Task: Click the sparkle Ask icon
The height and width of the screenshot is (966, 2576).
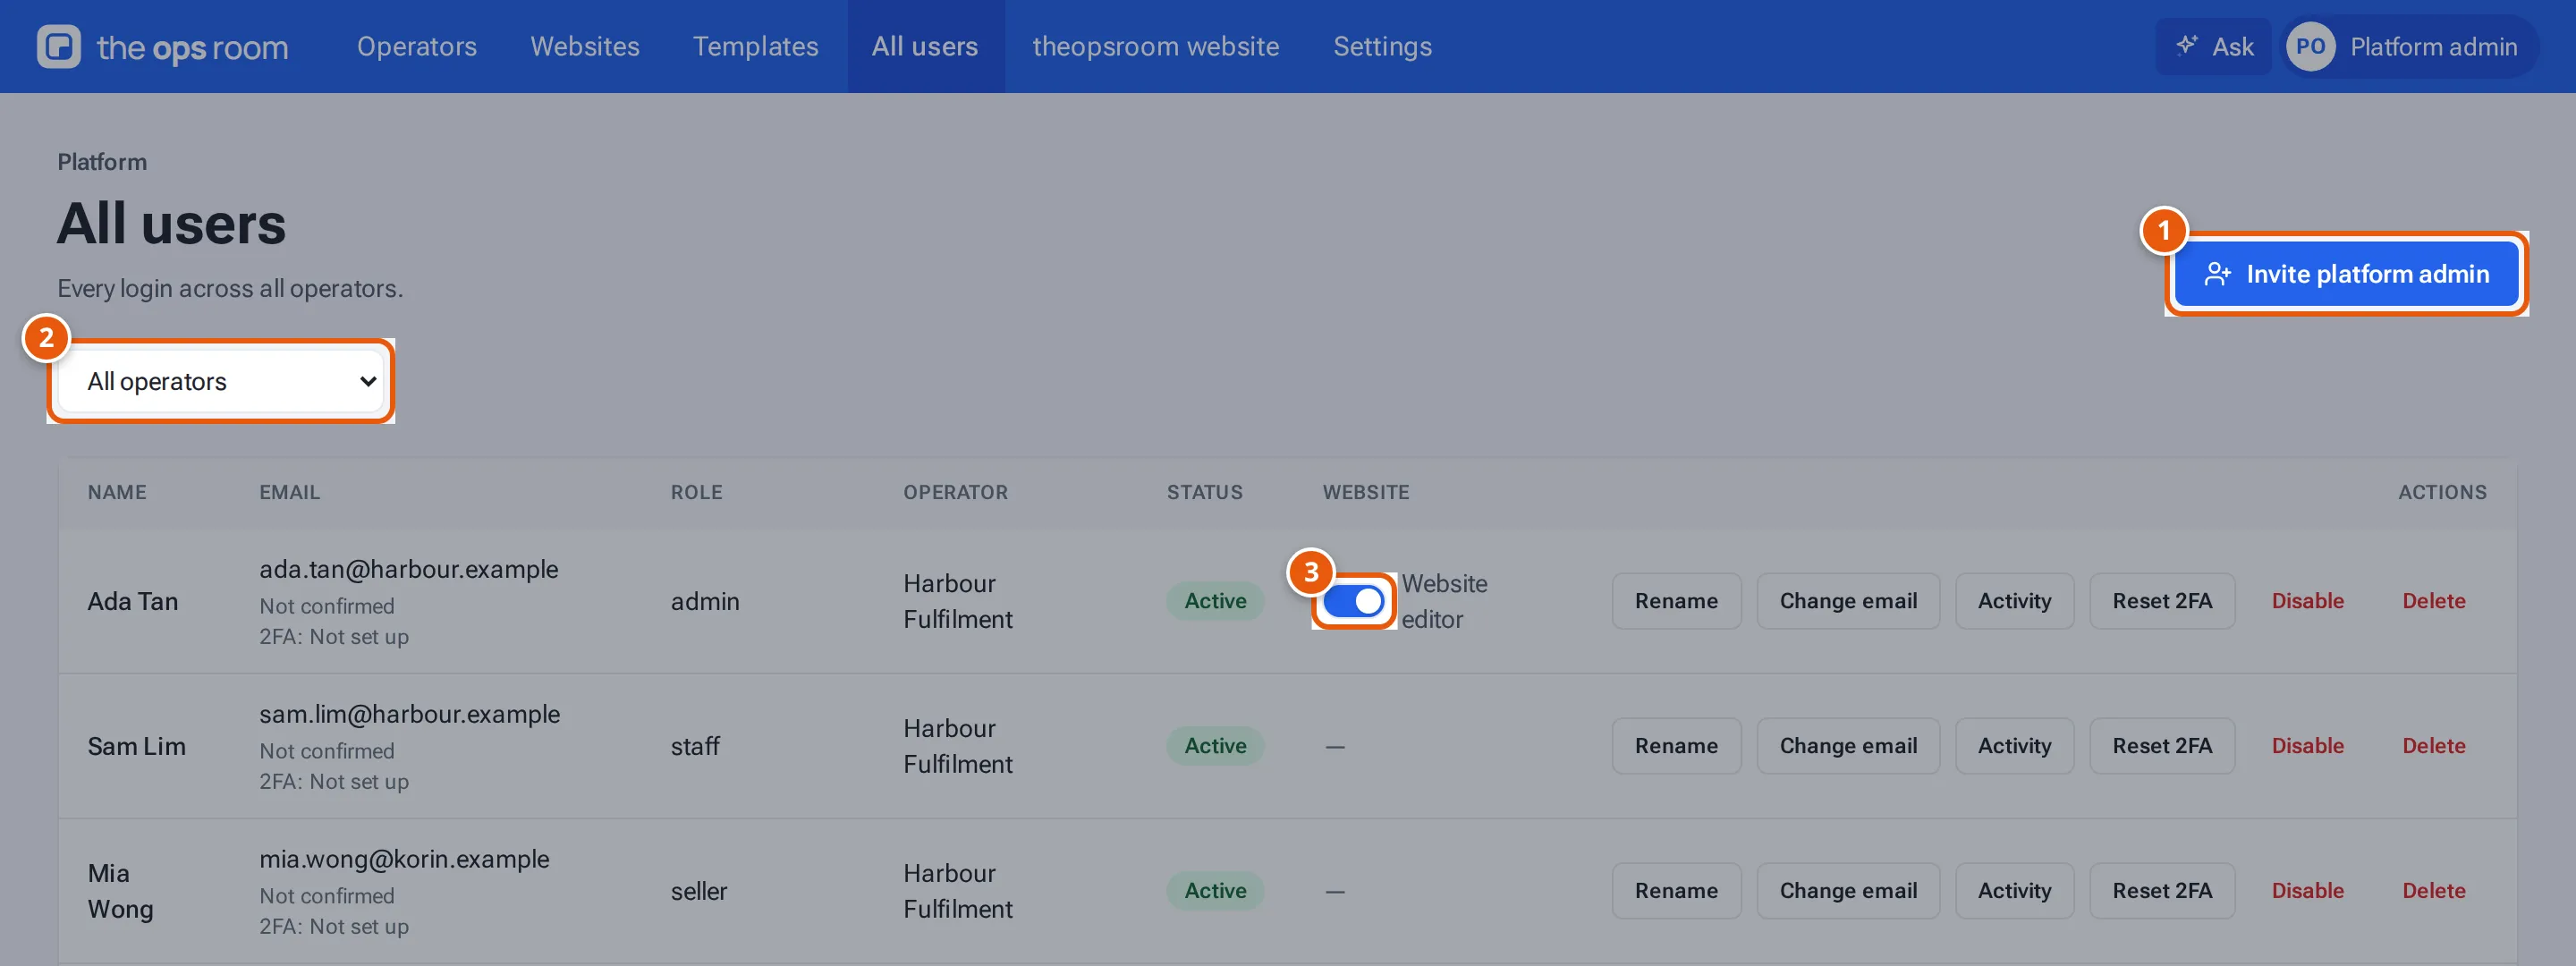Action: point(2187,45)
